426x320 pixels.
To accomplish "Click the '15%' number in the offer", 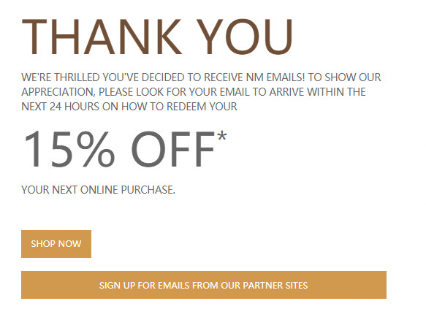I will tap(69, 149).
